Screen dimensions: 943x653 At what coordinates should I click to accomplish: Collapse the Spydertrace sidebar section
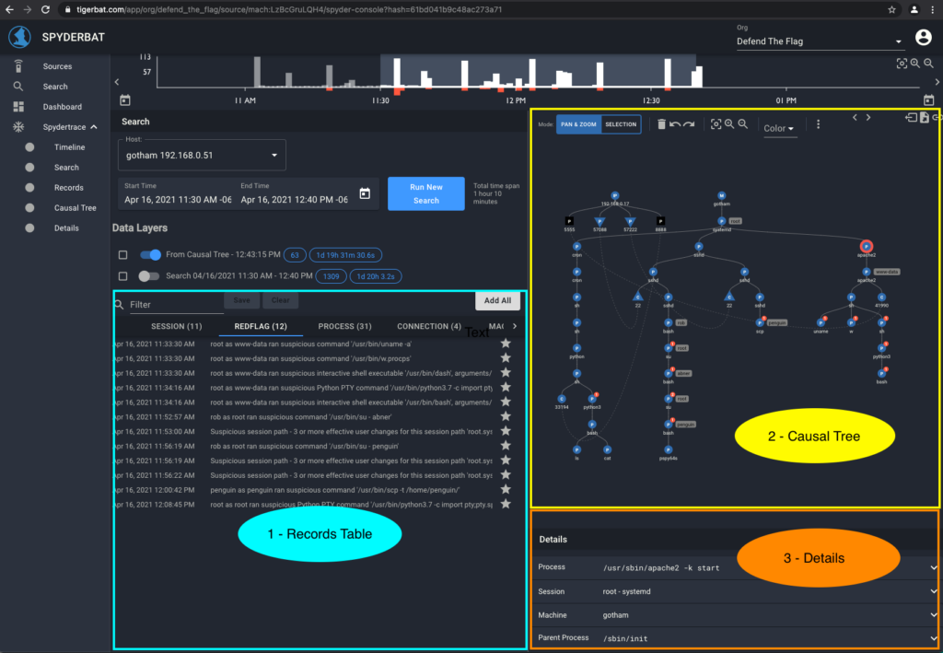point(94,127)
